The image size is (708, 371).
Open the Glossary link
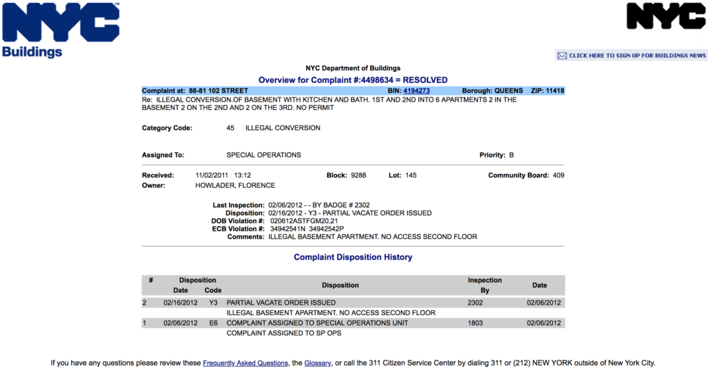[x=317, y=363]
